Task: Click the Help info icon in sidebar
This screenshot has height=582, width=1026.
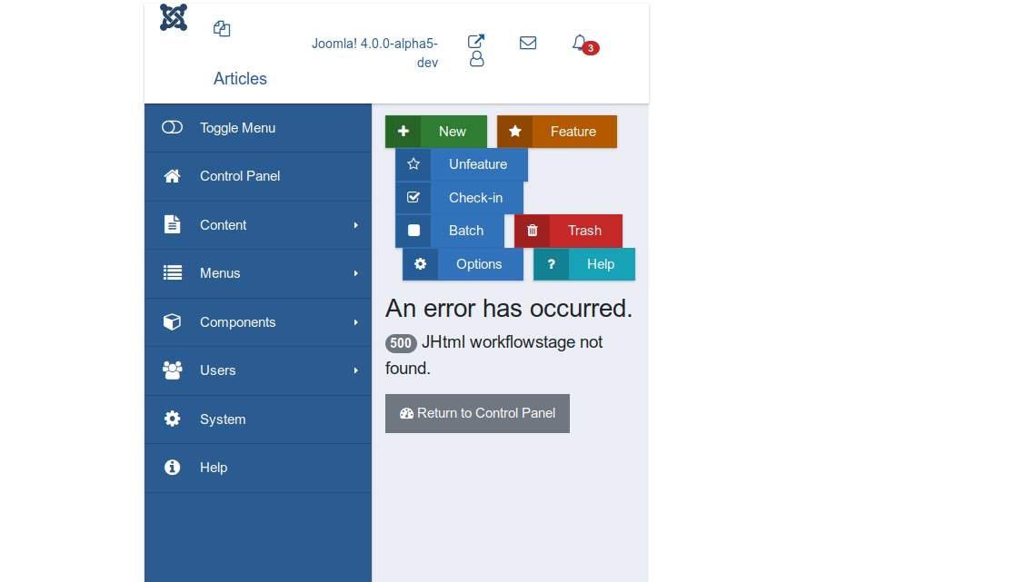Action: tap(172, 467)
